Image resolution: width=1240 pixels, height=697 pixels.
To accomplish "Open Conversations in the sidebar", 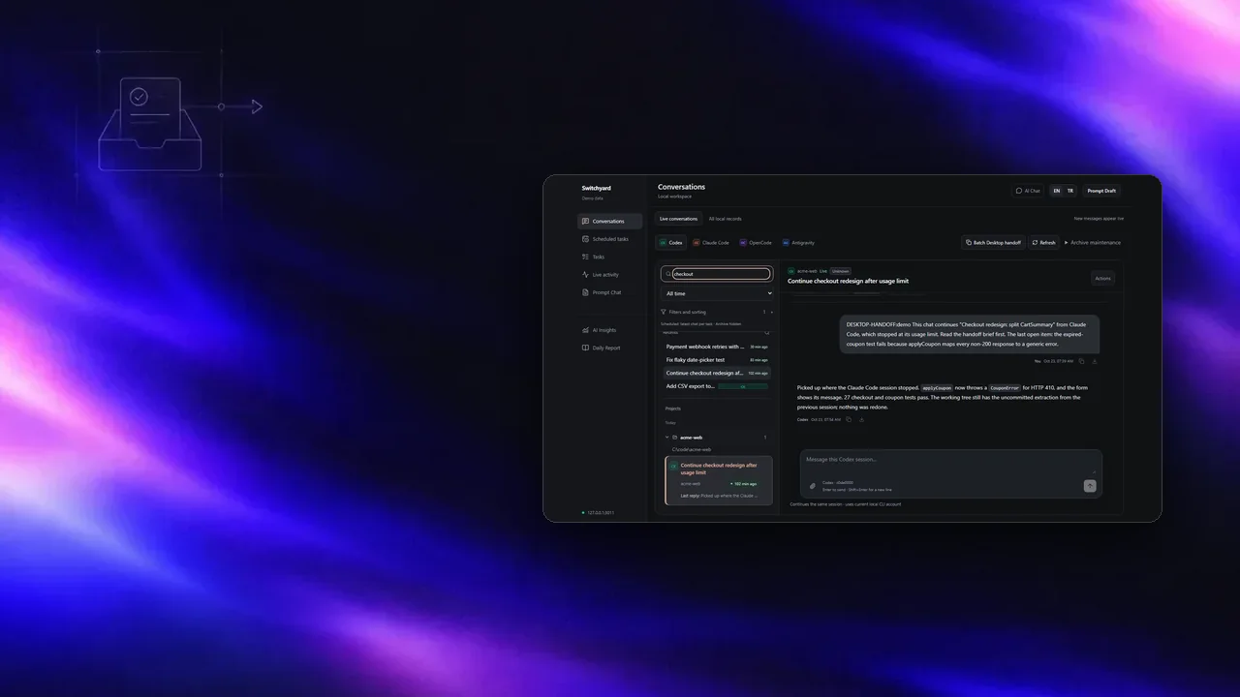I will coord(609,222).
